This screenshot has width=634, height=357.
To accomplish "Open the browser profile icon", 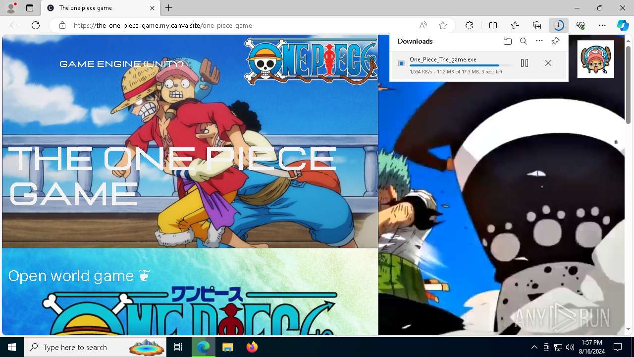I will 11,8.
